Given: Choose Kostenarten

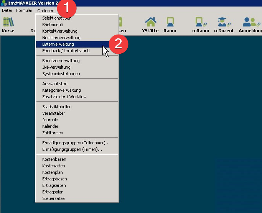Looking at the screenshot, I should [77, 166].
